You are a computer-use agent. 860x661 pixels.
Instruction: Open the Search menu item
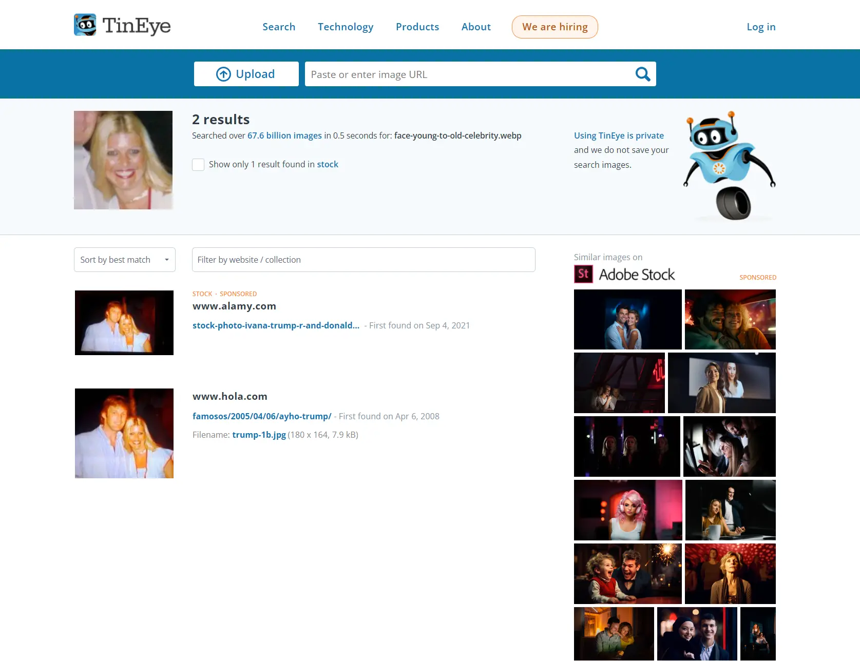click(x=279, y=27)
